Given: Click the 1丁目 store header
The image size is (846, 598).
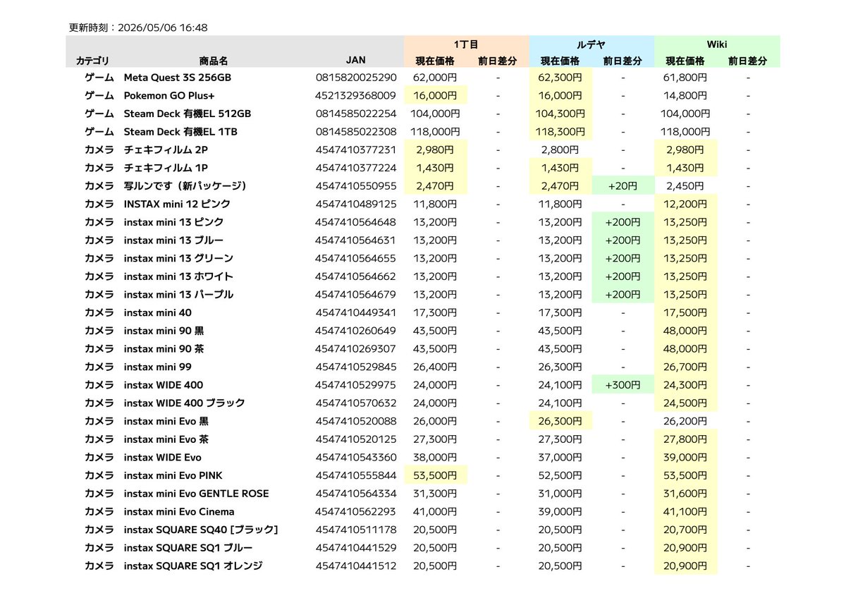Looking at the screenshot, I should pyautogui.click(x=467, y=44).
